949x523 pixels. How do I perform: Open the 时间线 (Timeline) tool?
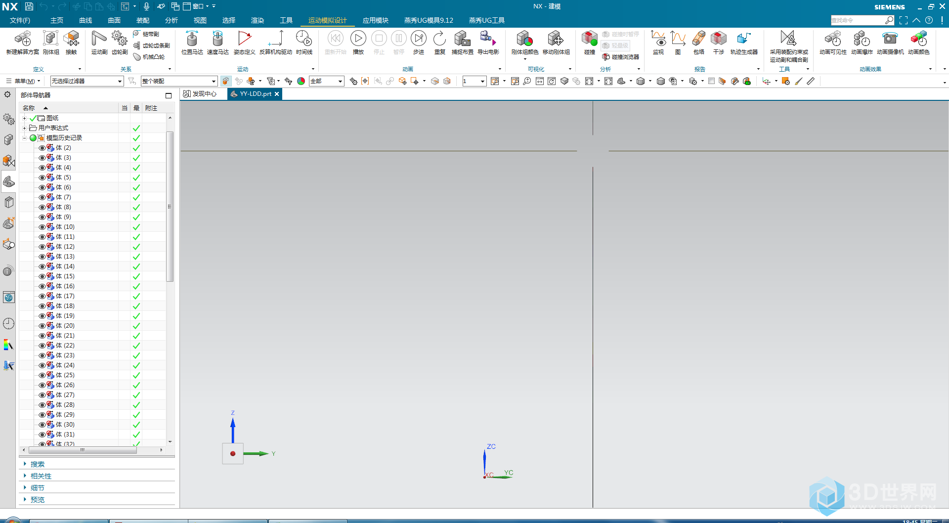pos(304,42)
